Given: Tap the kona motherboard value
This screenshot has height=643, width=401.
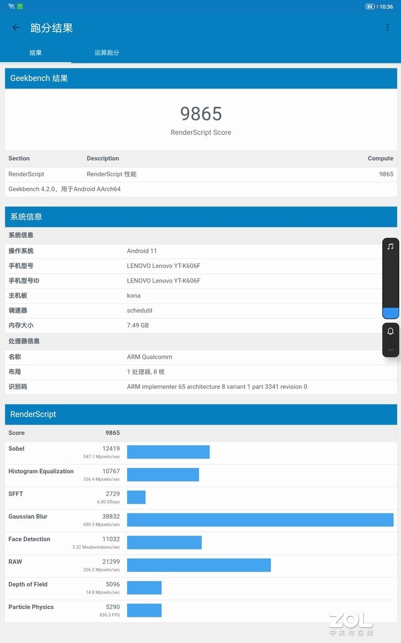Looking at the screenshot, I should coord(133,296).
